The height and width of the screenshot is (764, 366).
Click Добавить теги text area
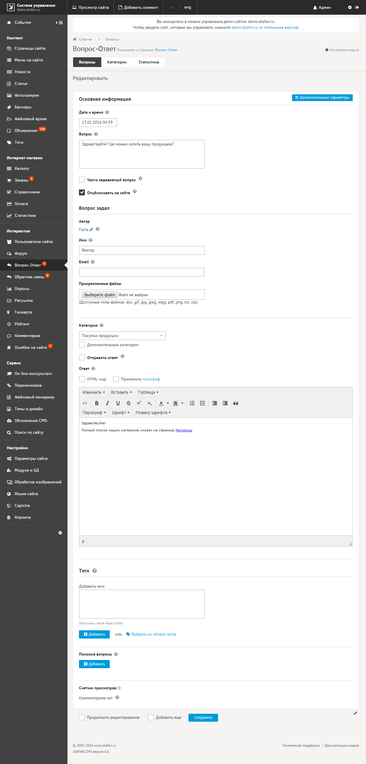click(142, 604)
